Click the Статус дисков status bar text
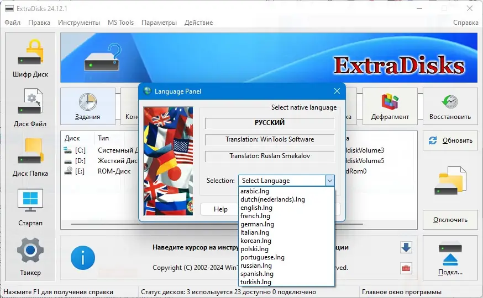Viewport: 483px width, 298px height. coord(228,291)
